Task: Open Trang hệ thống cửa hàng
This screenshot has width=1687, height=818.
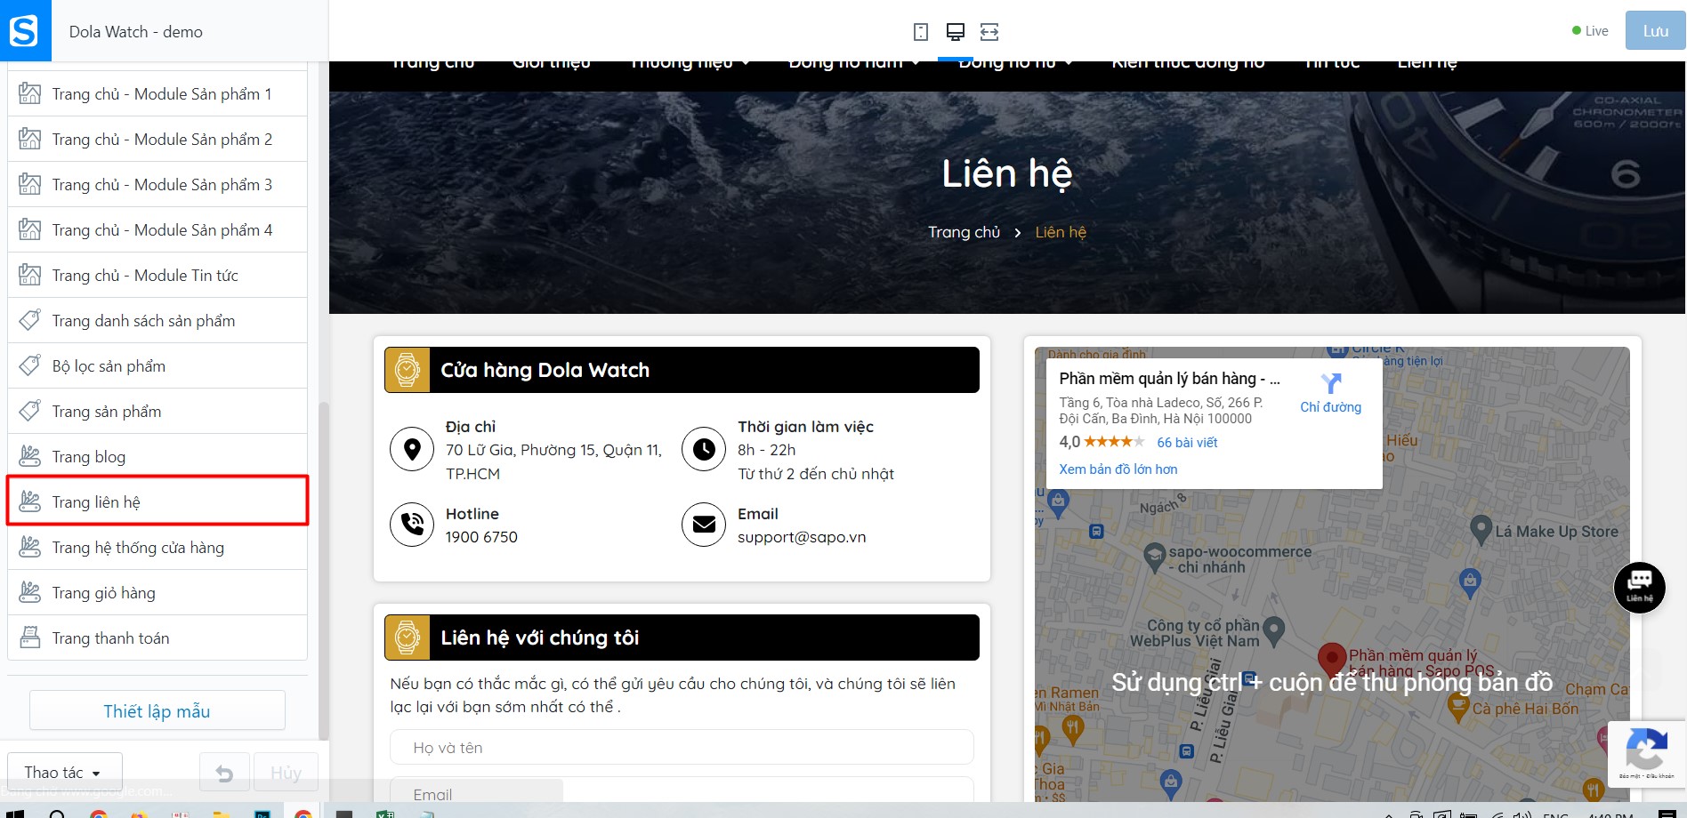Action: click(x=157, y=547)
